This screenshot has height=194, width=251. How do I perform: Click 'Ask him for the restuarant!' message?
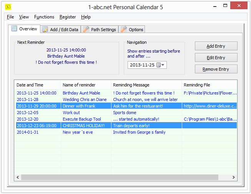click(138, 106)
